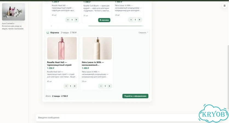Click the Aura Cosmetics name text

pos(8,23)
